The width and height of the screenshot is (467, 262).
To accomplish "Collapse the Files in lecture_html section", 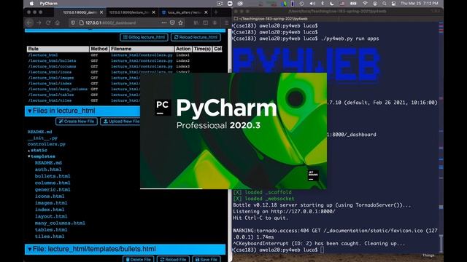I will click(x=30, y=111).
